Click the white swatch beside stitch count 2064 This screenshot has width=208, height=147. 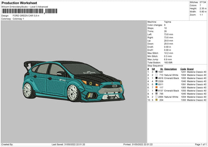pos(157,97)
